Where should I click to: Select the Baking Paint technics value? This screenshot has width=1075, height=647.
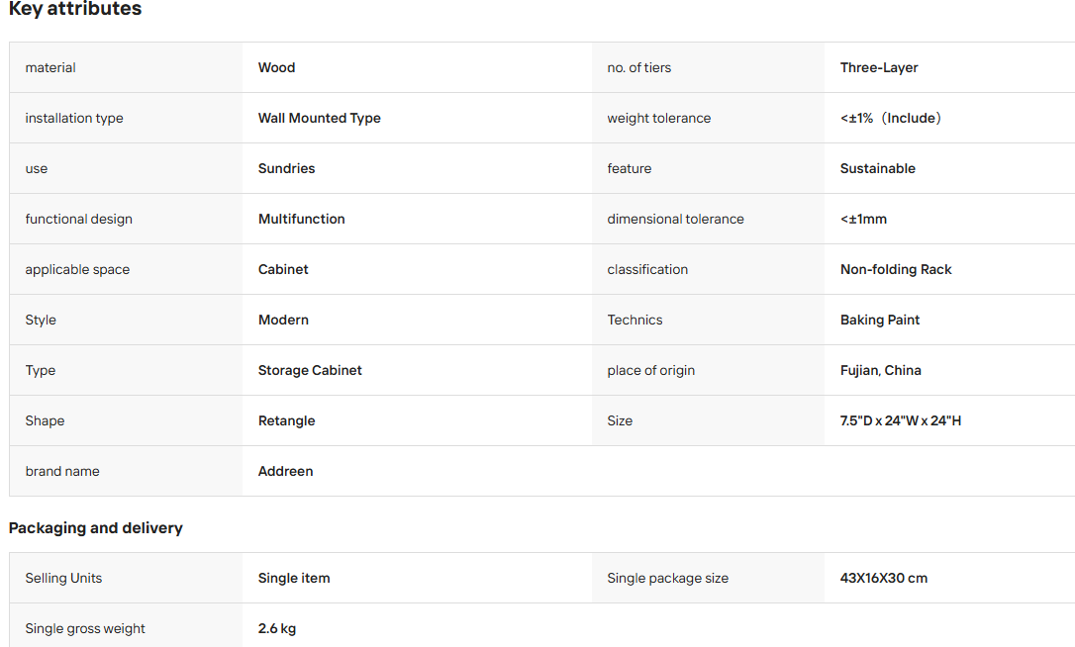880,321
